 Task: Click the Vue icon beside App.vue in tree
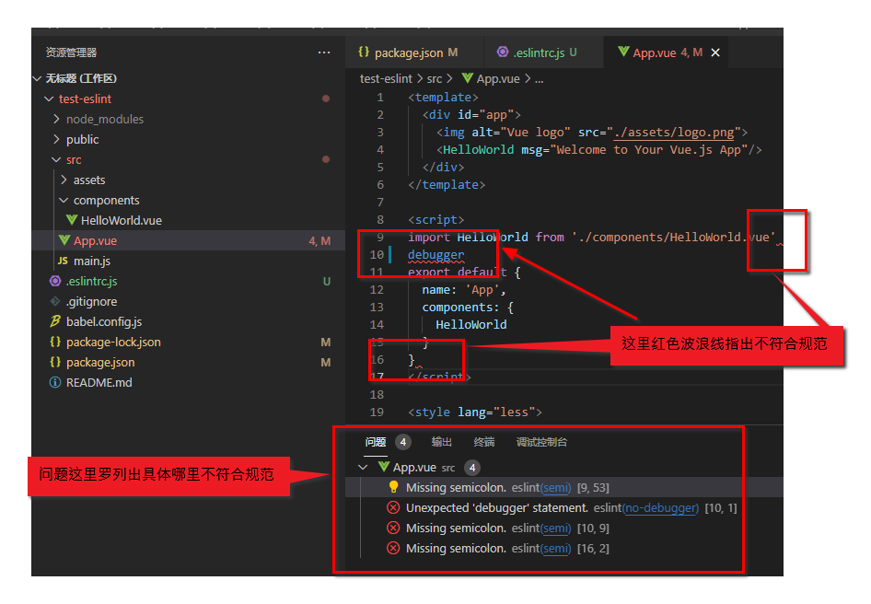click(x=64, y=240)
